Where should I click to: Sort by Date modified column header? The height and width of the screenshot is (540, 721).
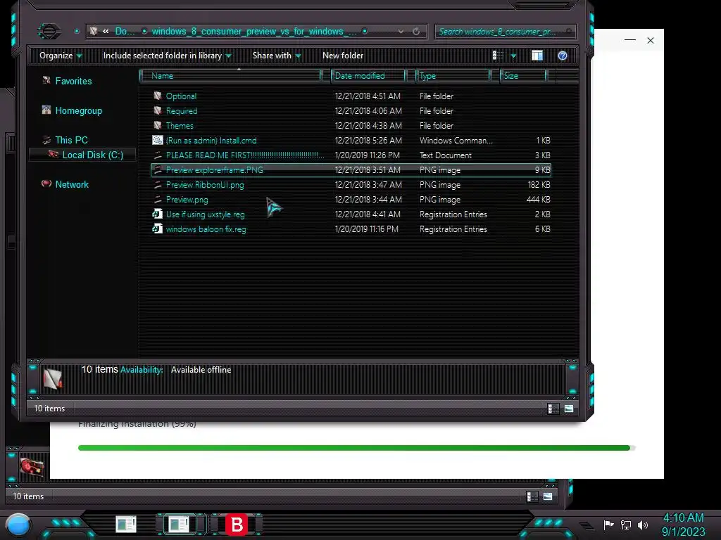coord(368,76)
